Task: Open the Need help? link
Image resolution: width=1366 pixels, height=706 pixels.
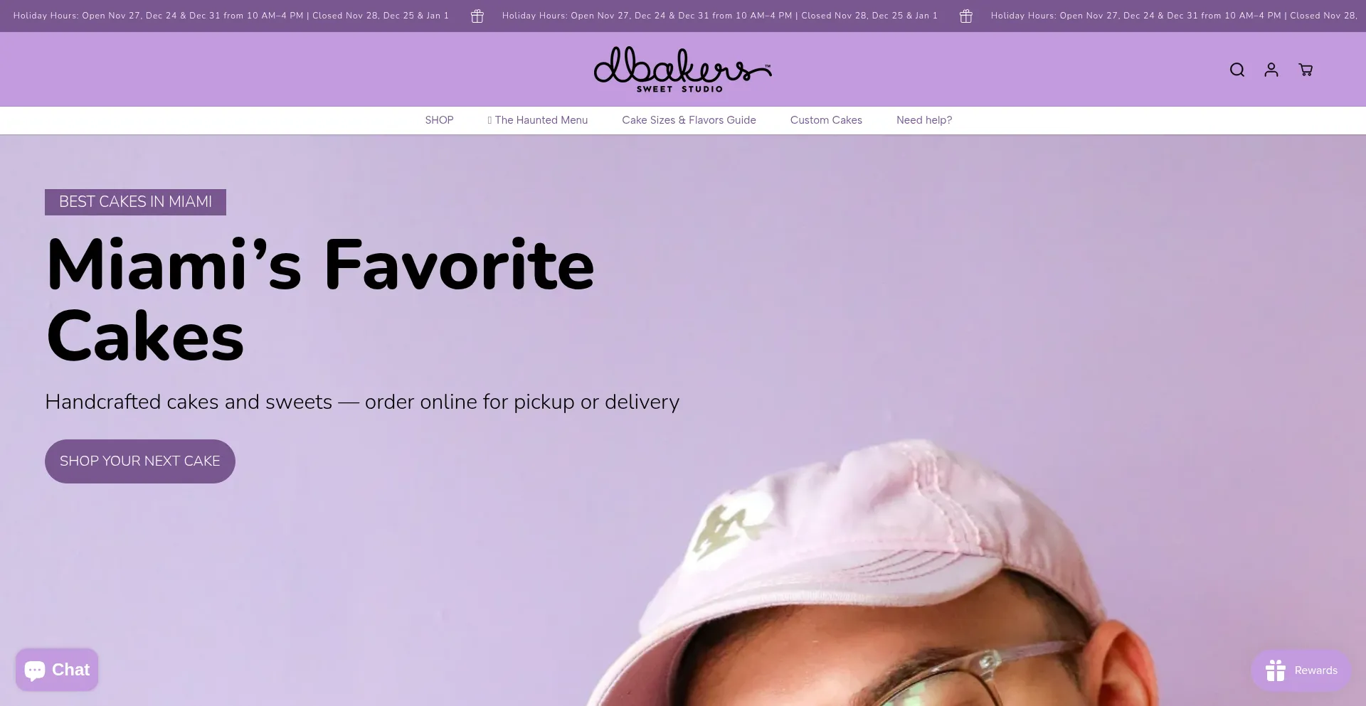Action: (924, 120)
